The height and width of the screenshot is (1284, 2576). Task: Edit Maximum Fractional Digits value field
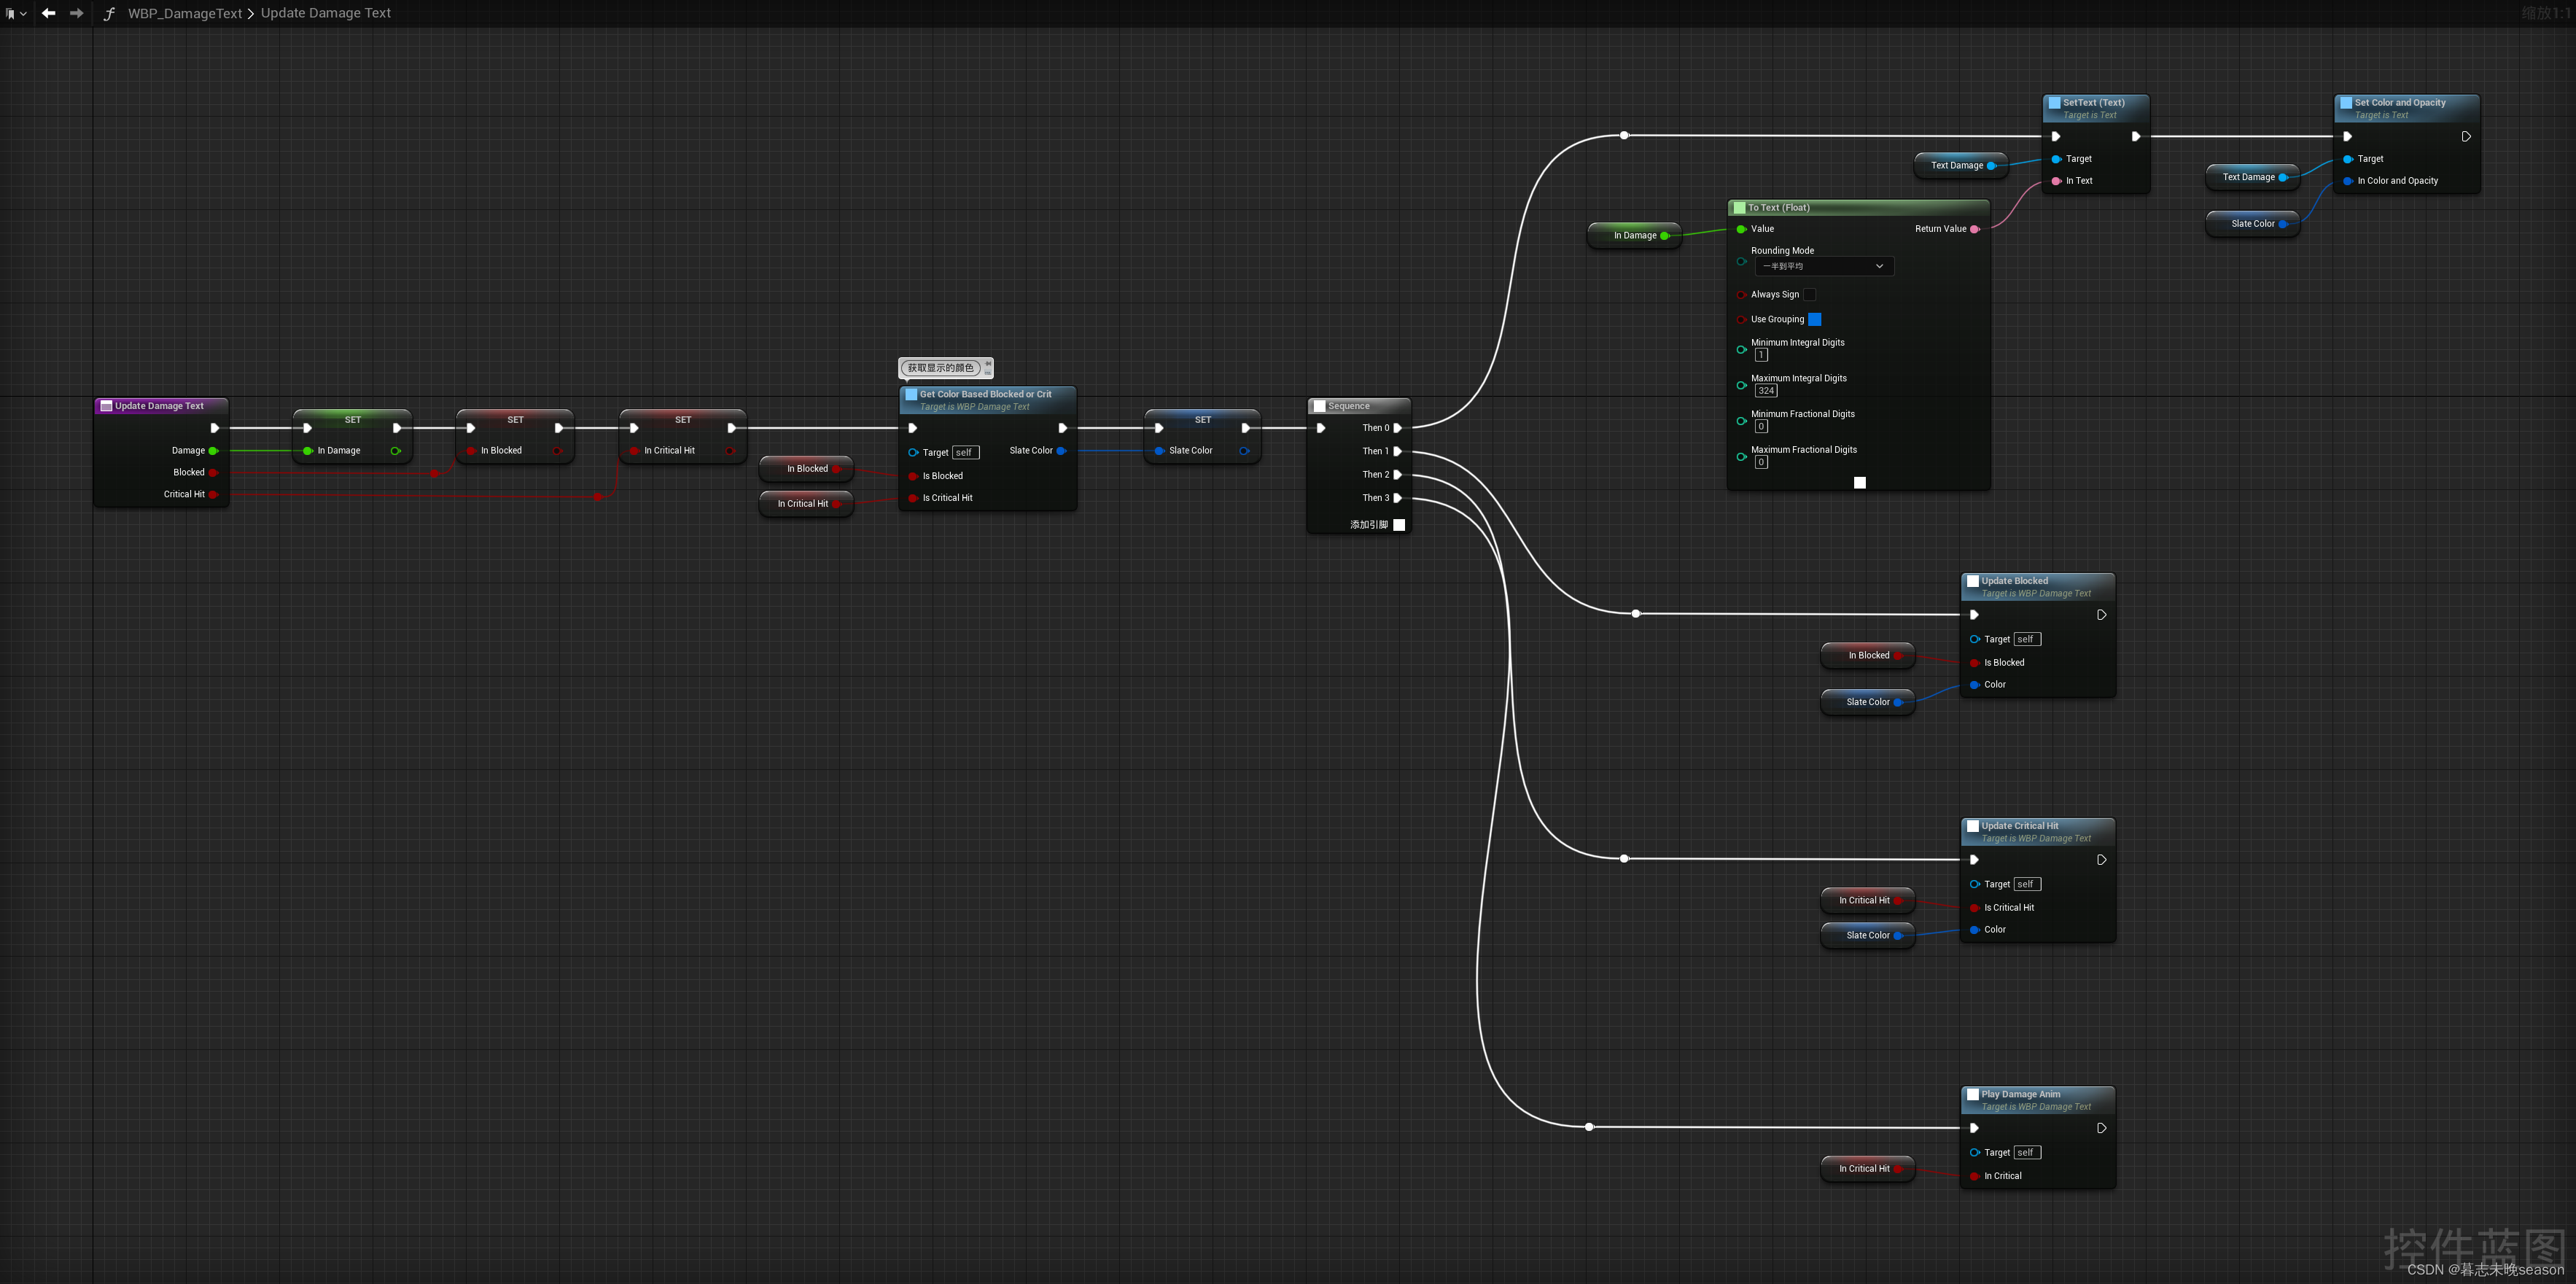click(1761, 462)
